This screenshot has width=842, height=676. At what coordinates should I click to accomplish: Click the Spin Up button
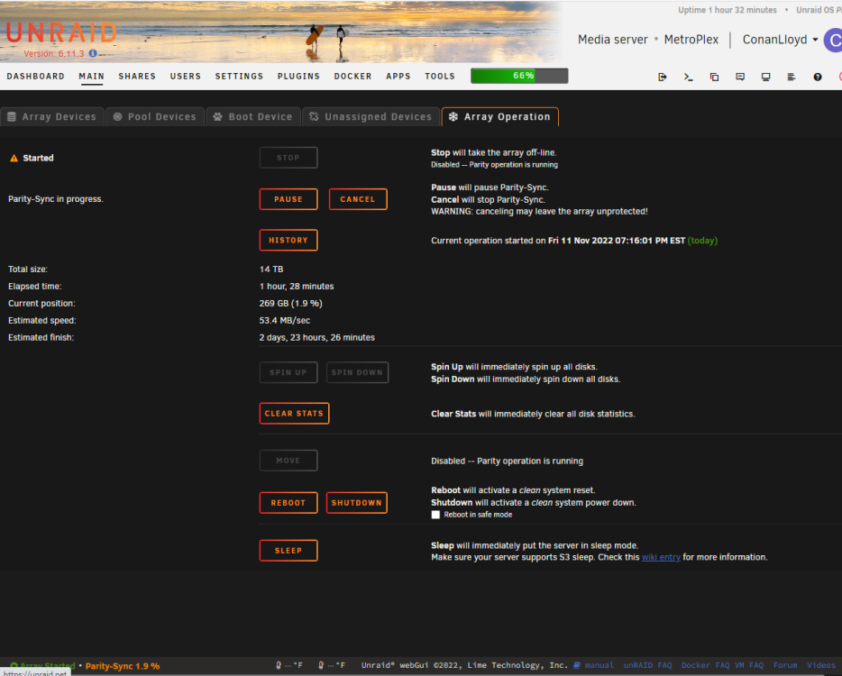tap(288, 372)
